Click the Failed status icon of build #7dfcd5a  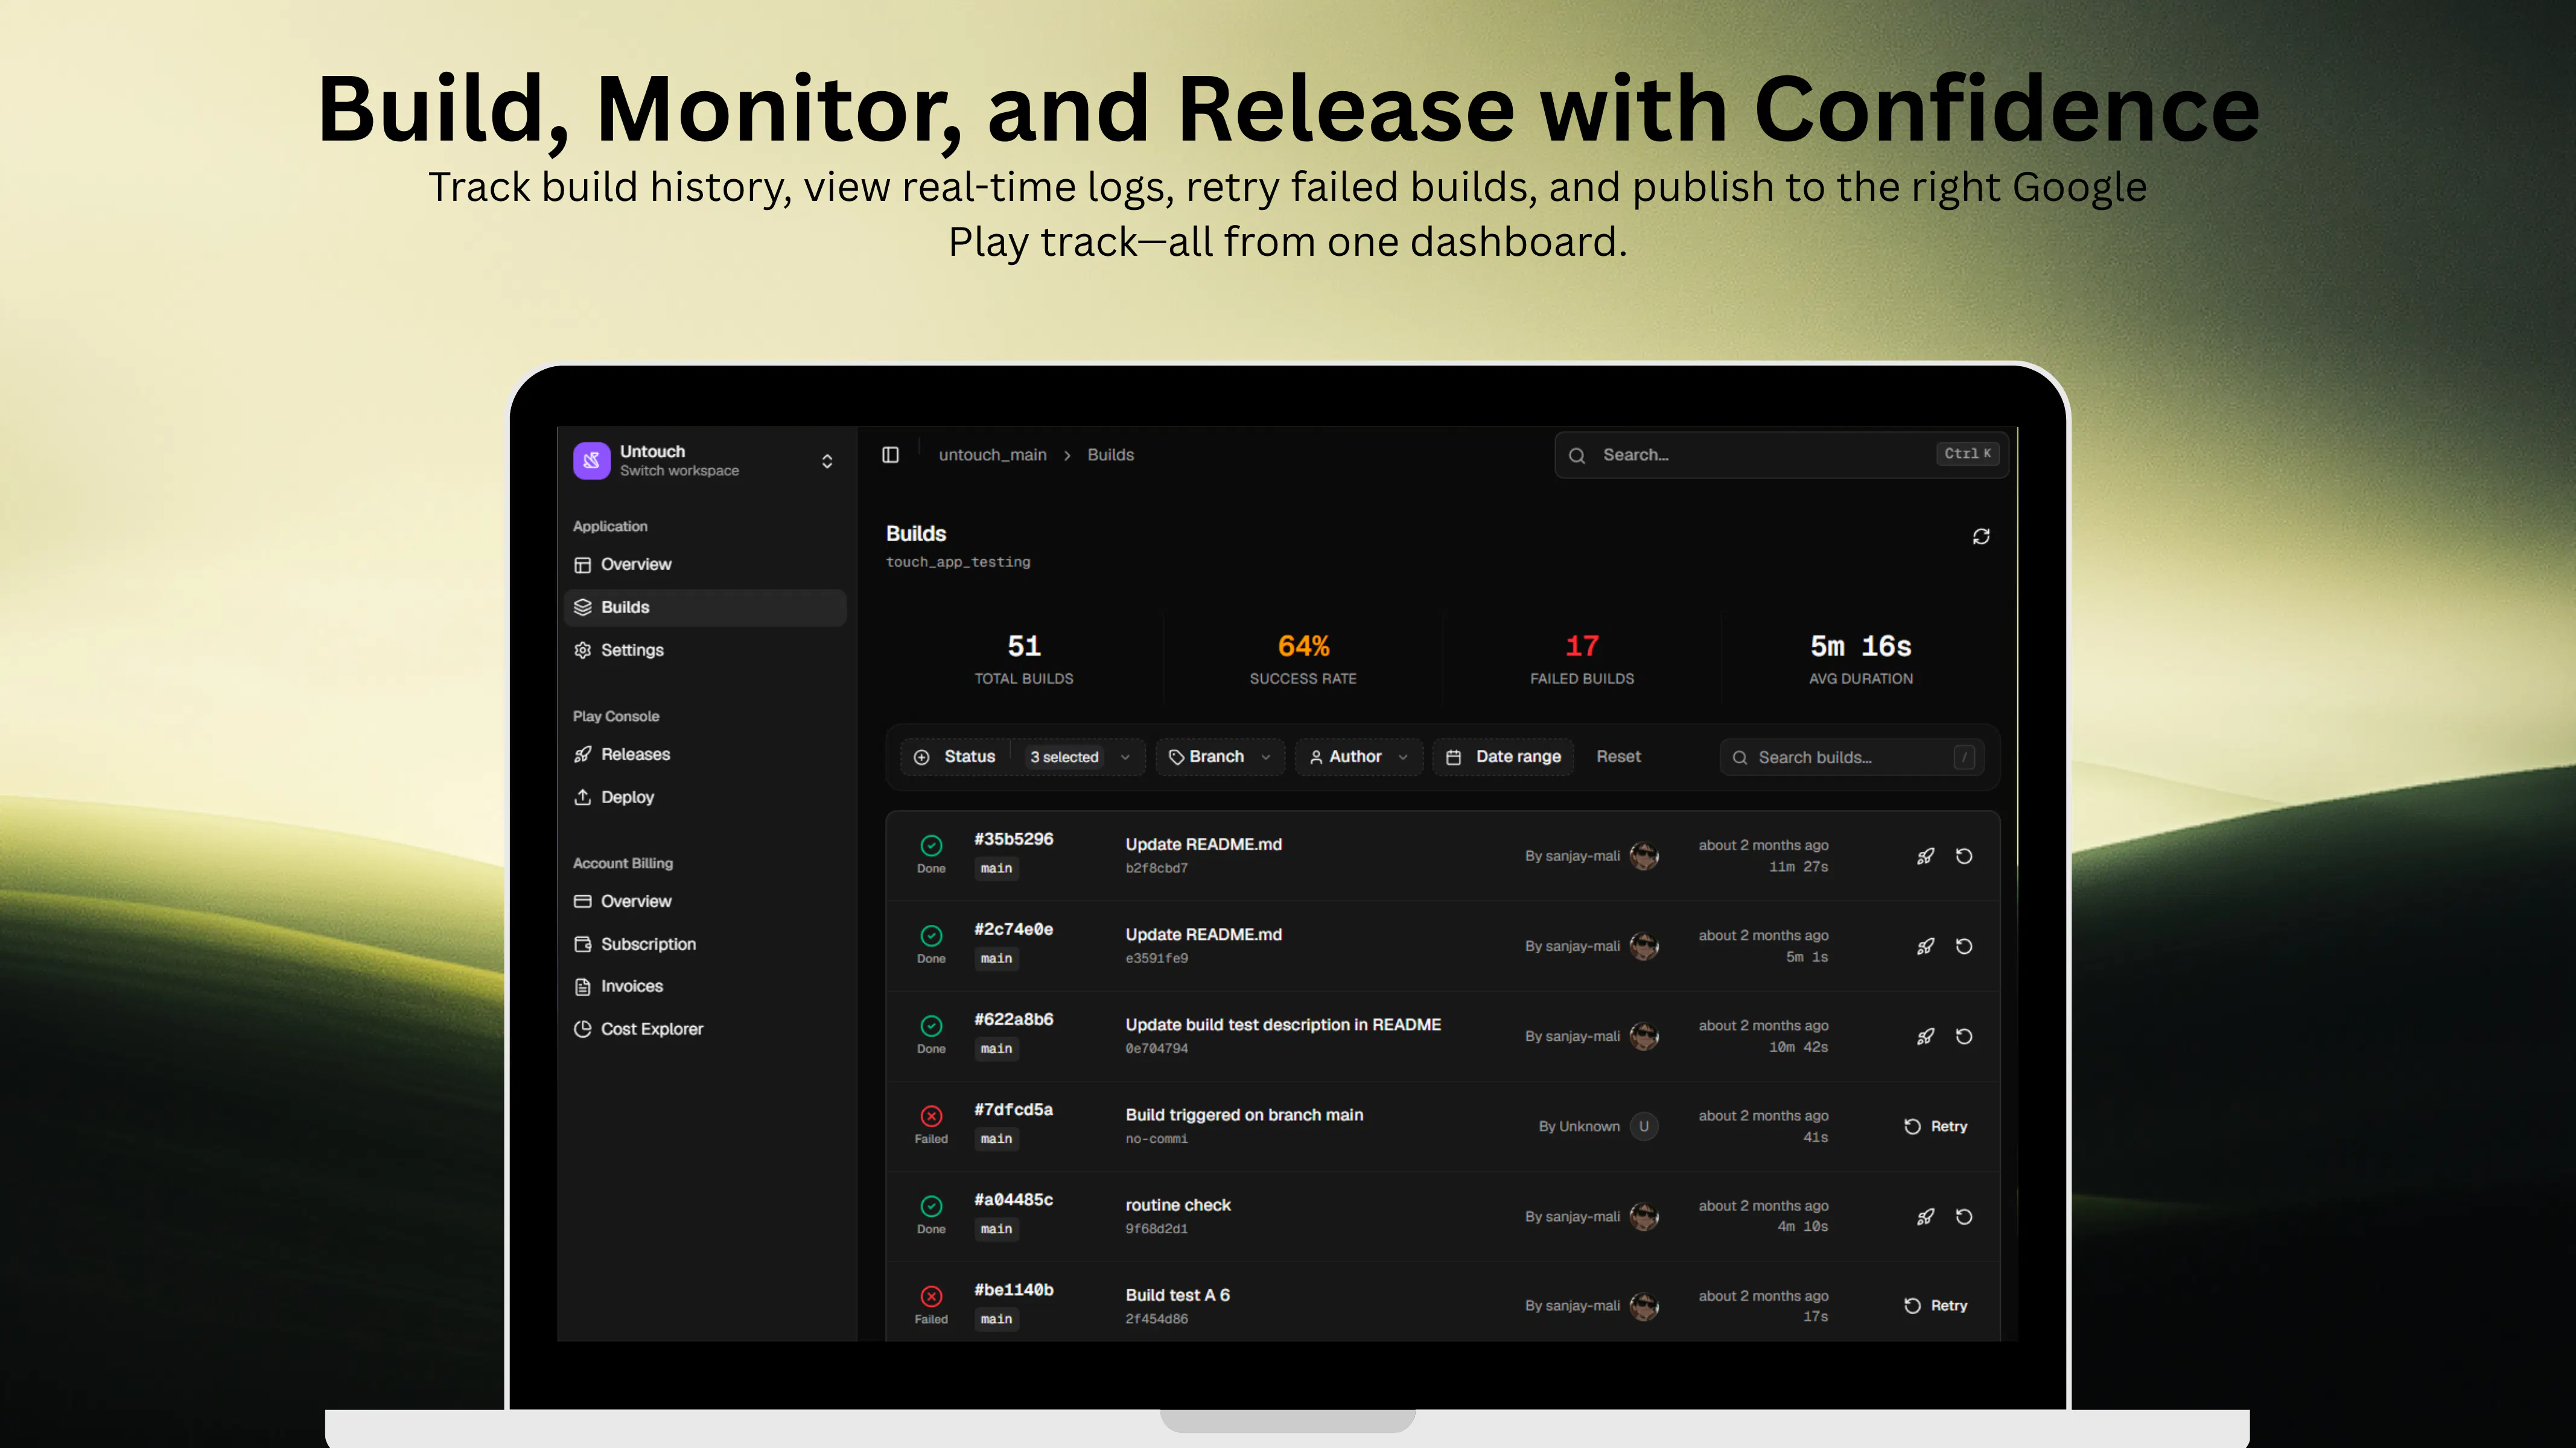click(x=931, y=1115)
